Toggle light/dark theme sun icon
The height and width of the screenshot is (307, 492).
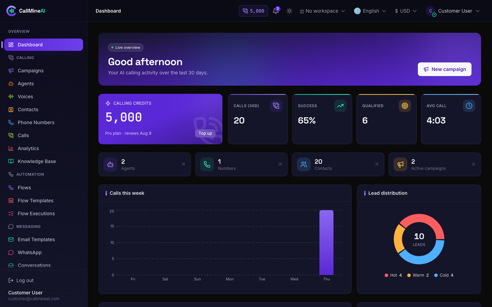(x=289, y=11)
